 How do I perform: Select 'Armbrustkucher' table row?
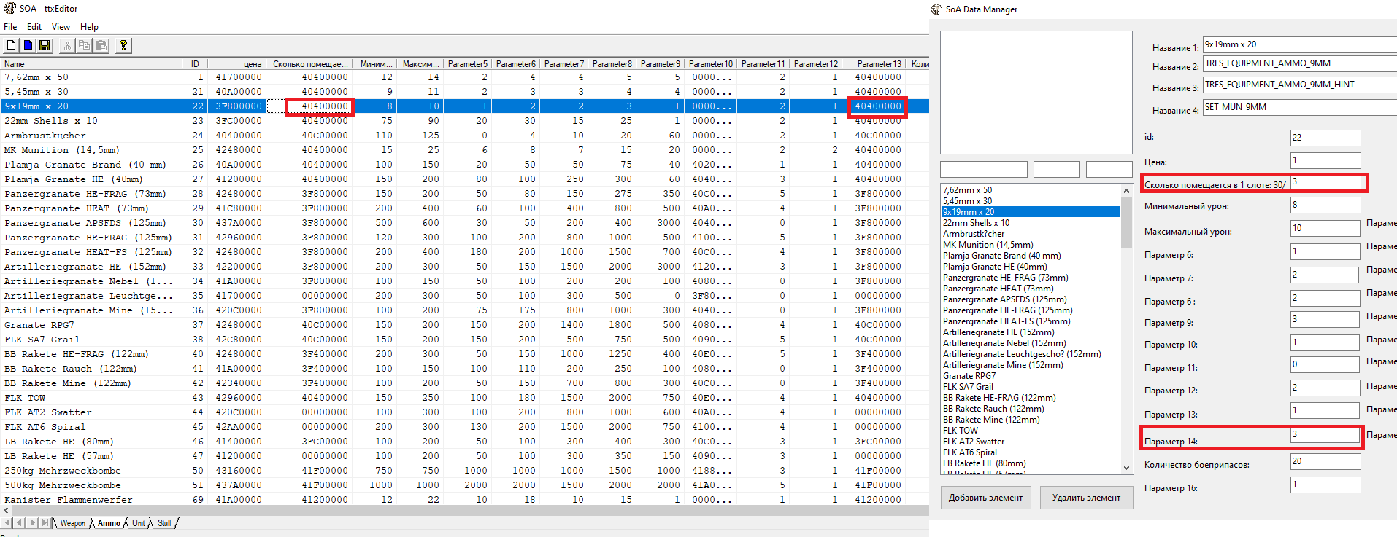point(464,136)
